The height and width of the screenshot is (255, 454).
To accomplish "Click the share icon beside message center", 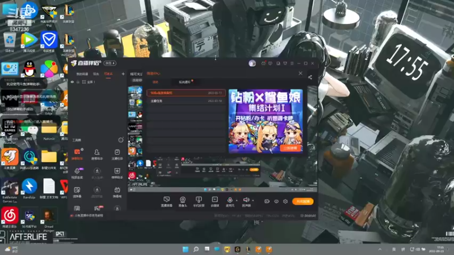I will click(x=310, y=77).
